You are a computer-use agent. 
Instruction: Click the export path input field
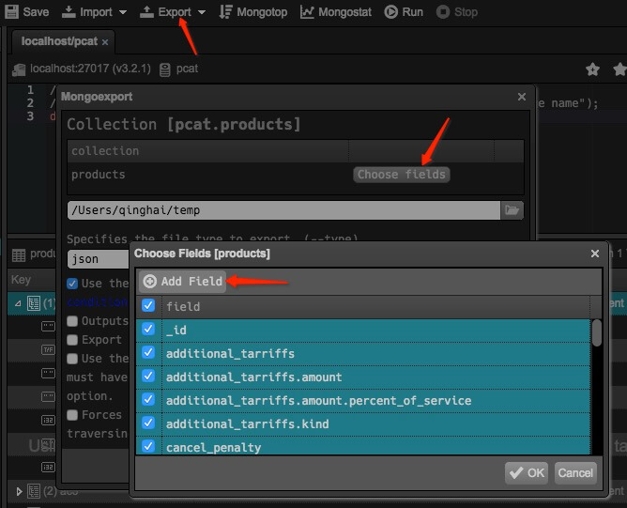click(x=283, y=210)
